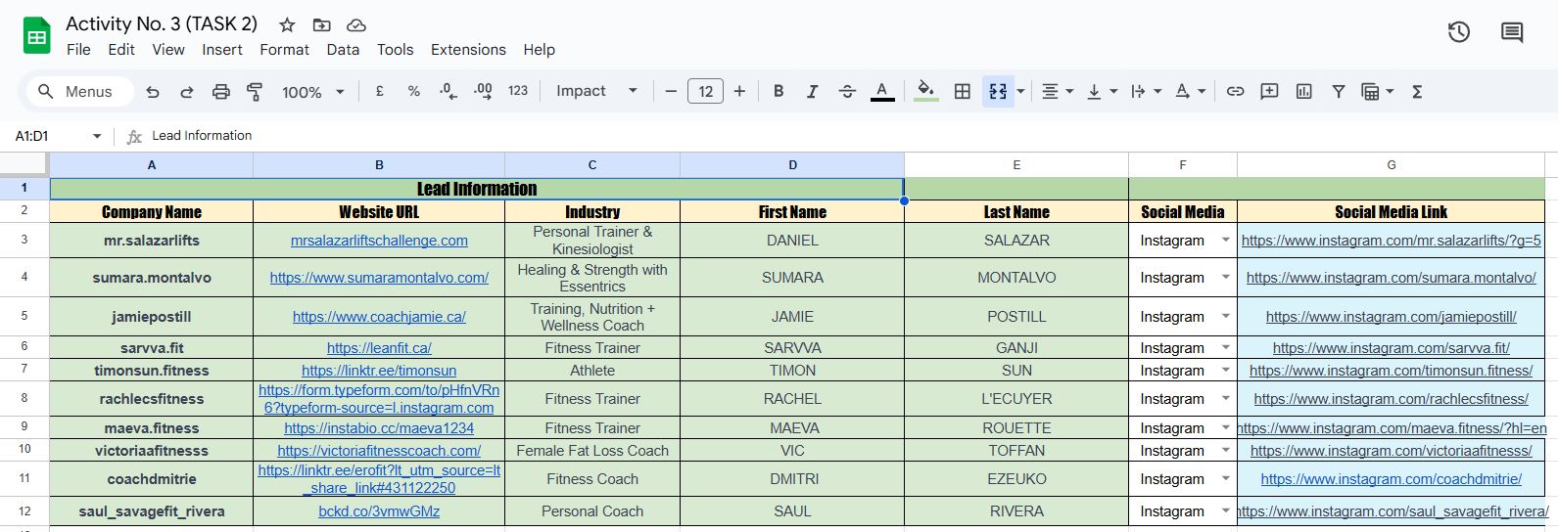Open the Format menu
The height and width of the screenshot is (532, 1558).
(284, 50)
